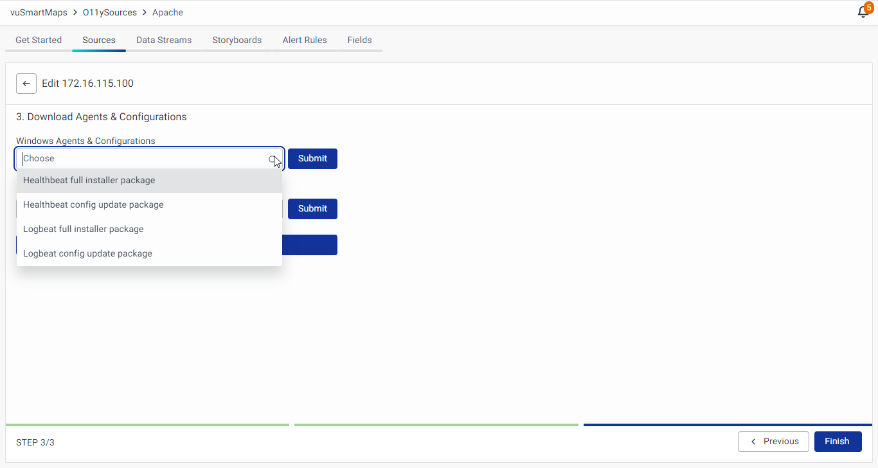Open the Alert Rules tab

pos(305,40)
